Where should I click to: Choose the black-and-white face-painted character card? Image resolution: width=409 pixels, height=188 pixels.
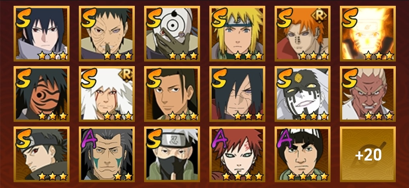pos(302,94)
